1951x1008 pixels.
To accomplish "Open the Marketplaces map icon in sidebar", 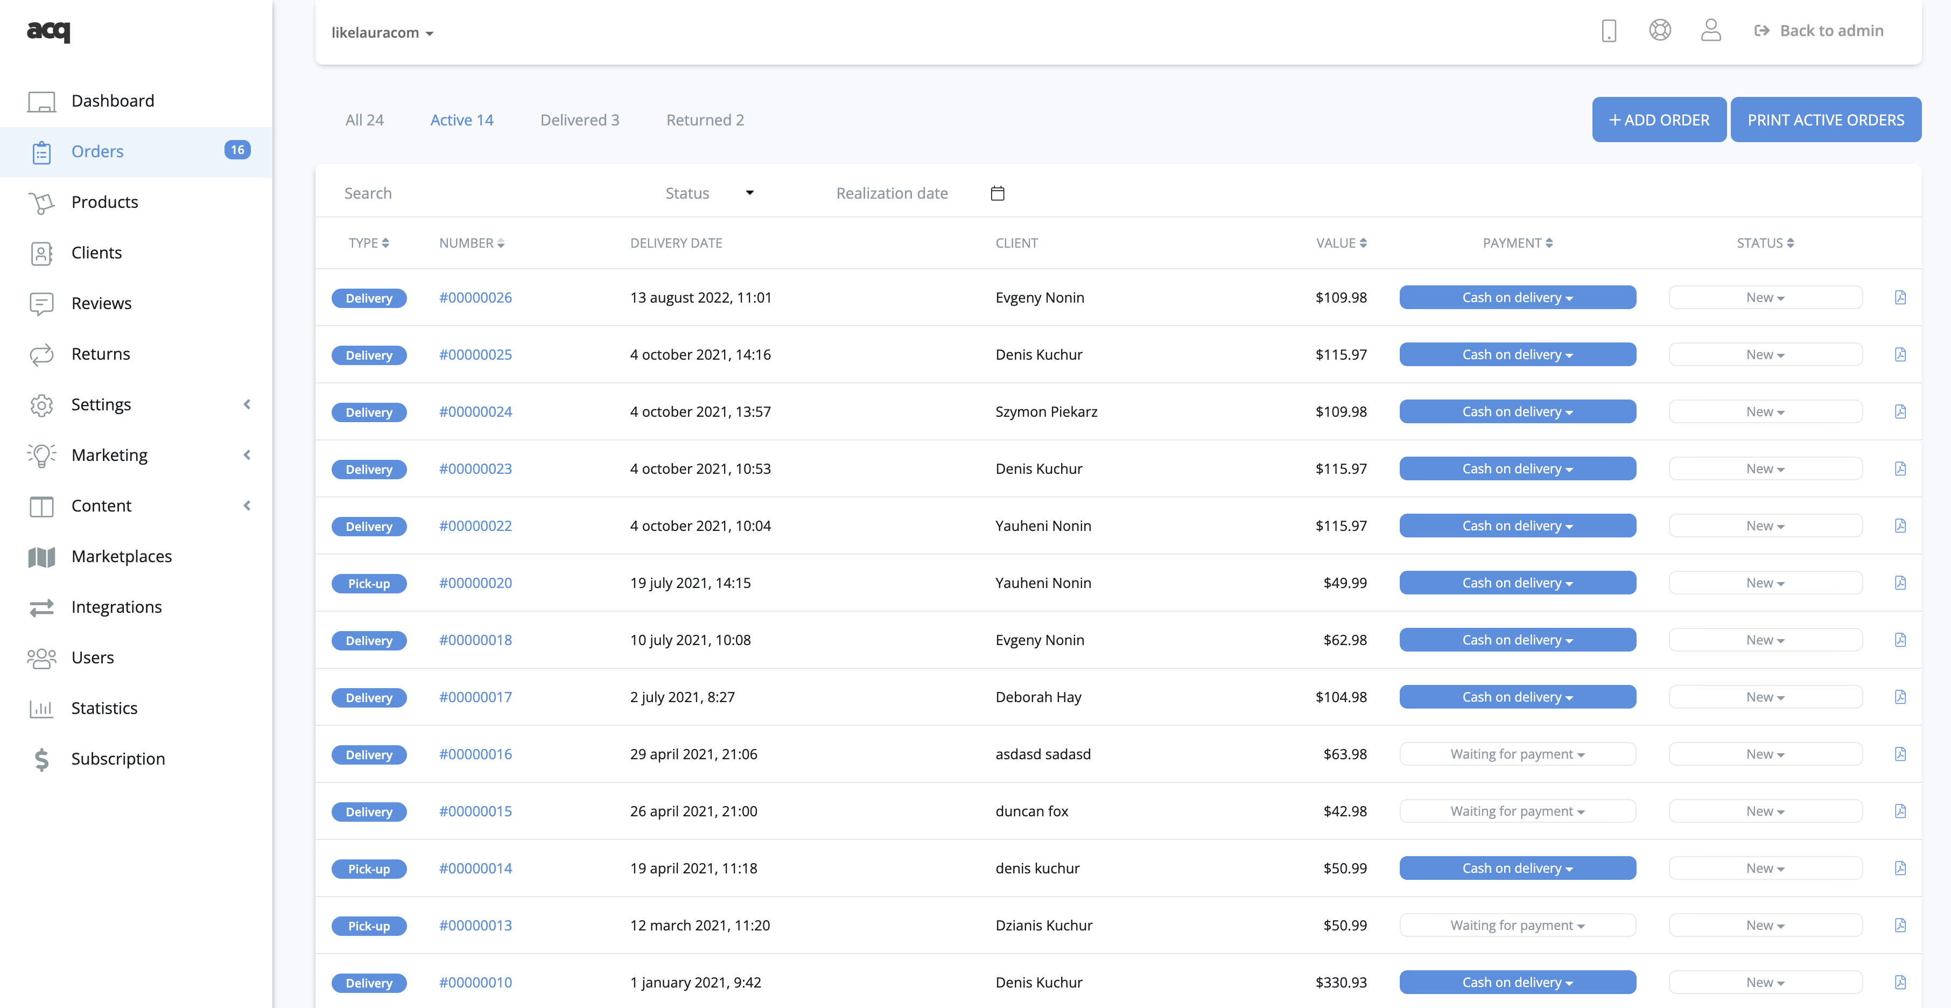I will pyautogui.click(x=41, y=557).
